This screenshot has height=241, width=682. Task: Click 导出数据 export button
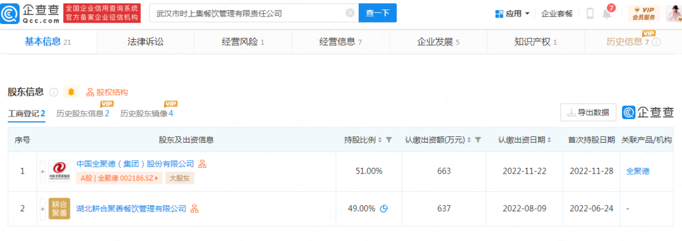point(588,113)
